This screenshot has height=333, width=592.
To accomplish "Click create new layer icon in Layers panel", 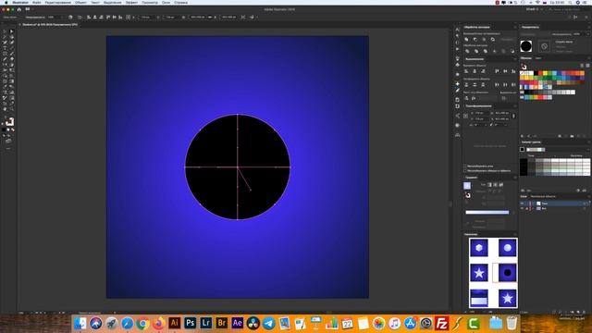I will 579,313.
